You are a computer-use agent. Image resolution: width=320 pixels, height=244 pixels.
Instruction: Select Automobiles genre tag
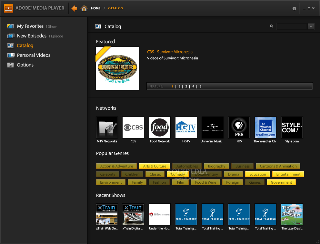[187, 166]
